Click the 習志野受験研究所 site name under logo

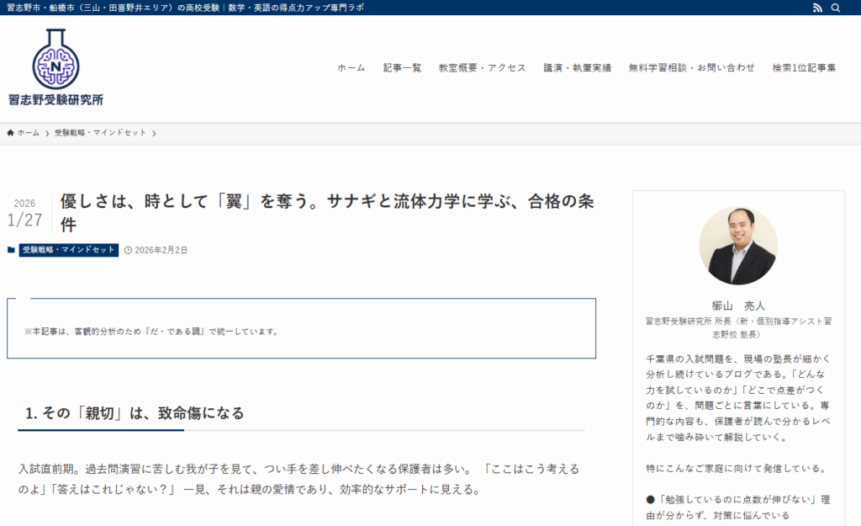55,99
